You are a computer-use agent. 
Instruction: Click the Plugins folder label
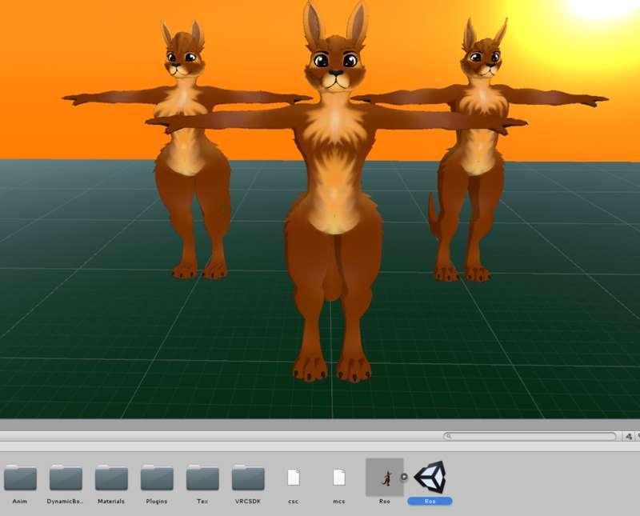(x=157, y=502)
